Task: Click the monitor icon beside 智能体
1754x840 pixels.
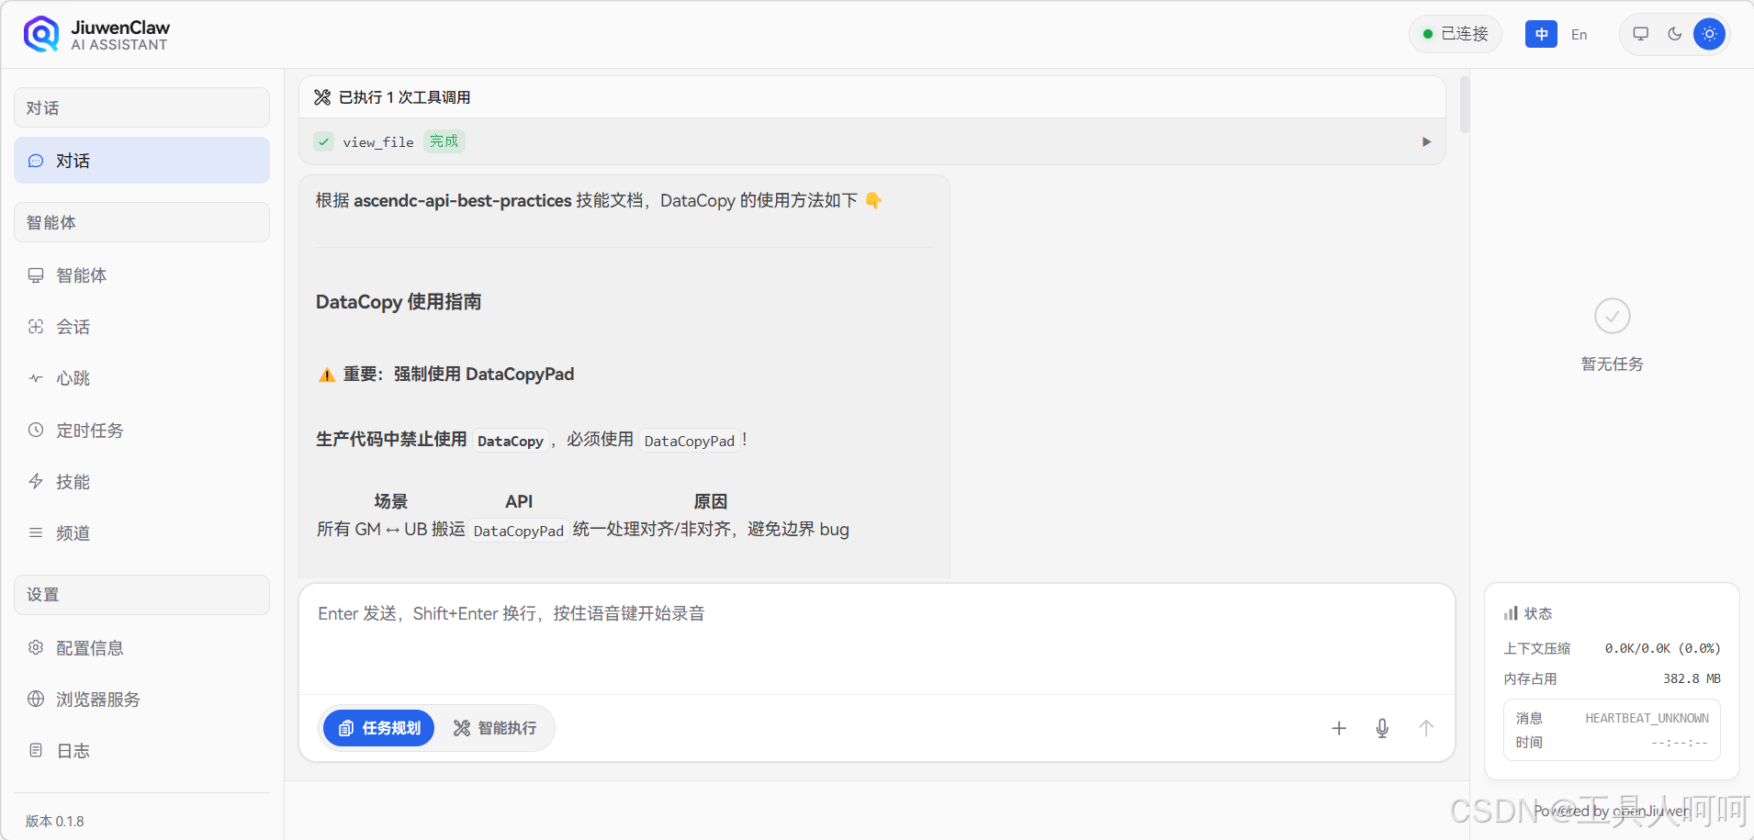Action: 36,275
